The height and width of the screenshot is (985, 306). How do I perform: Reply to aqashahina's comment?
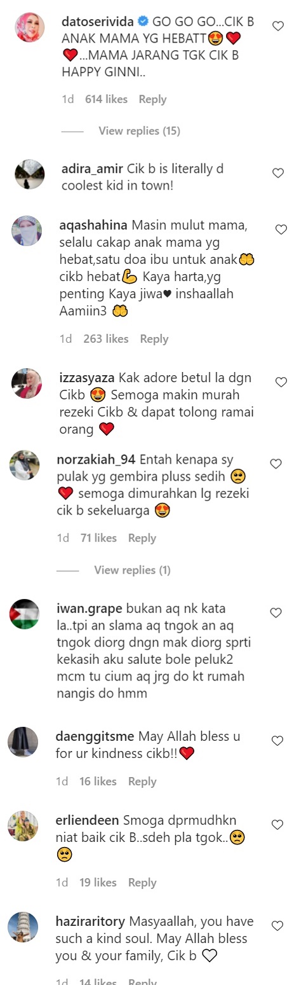coord(154,339)
